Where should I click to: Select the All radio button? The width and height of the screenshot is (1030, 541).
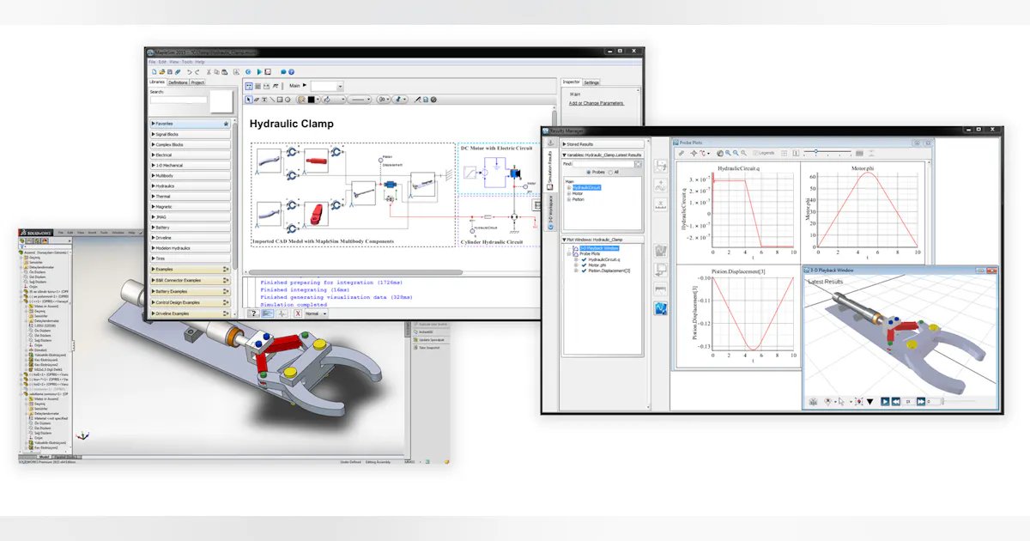click(x=609, y=172)
